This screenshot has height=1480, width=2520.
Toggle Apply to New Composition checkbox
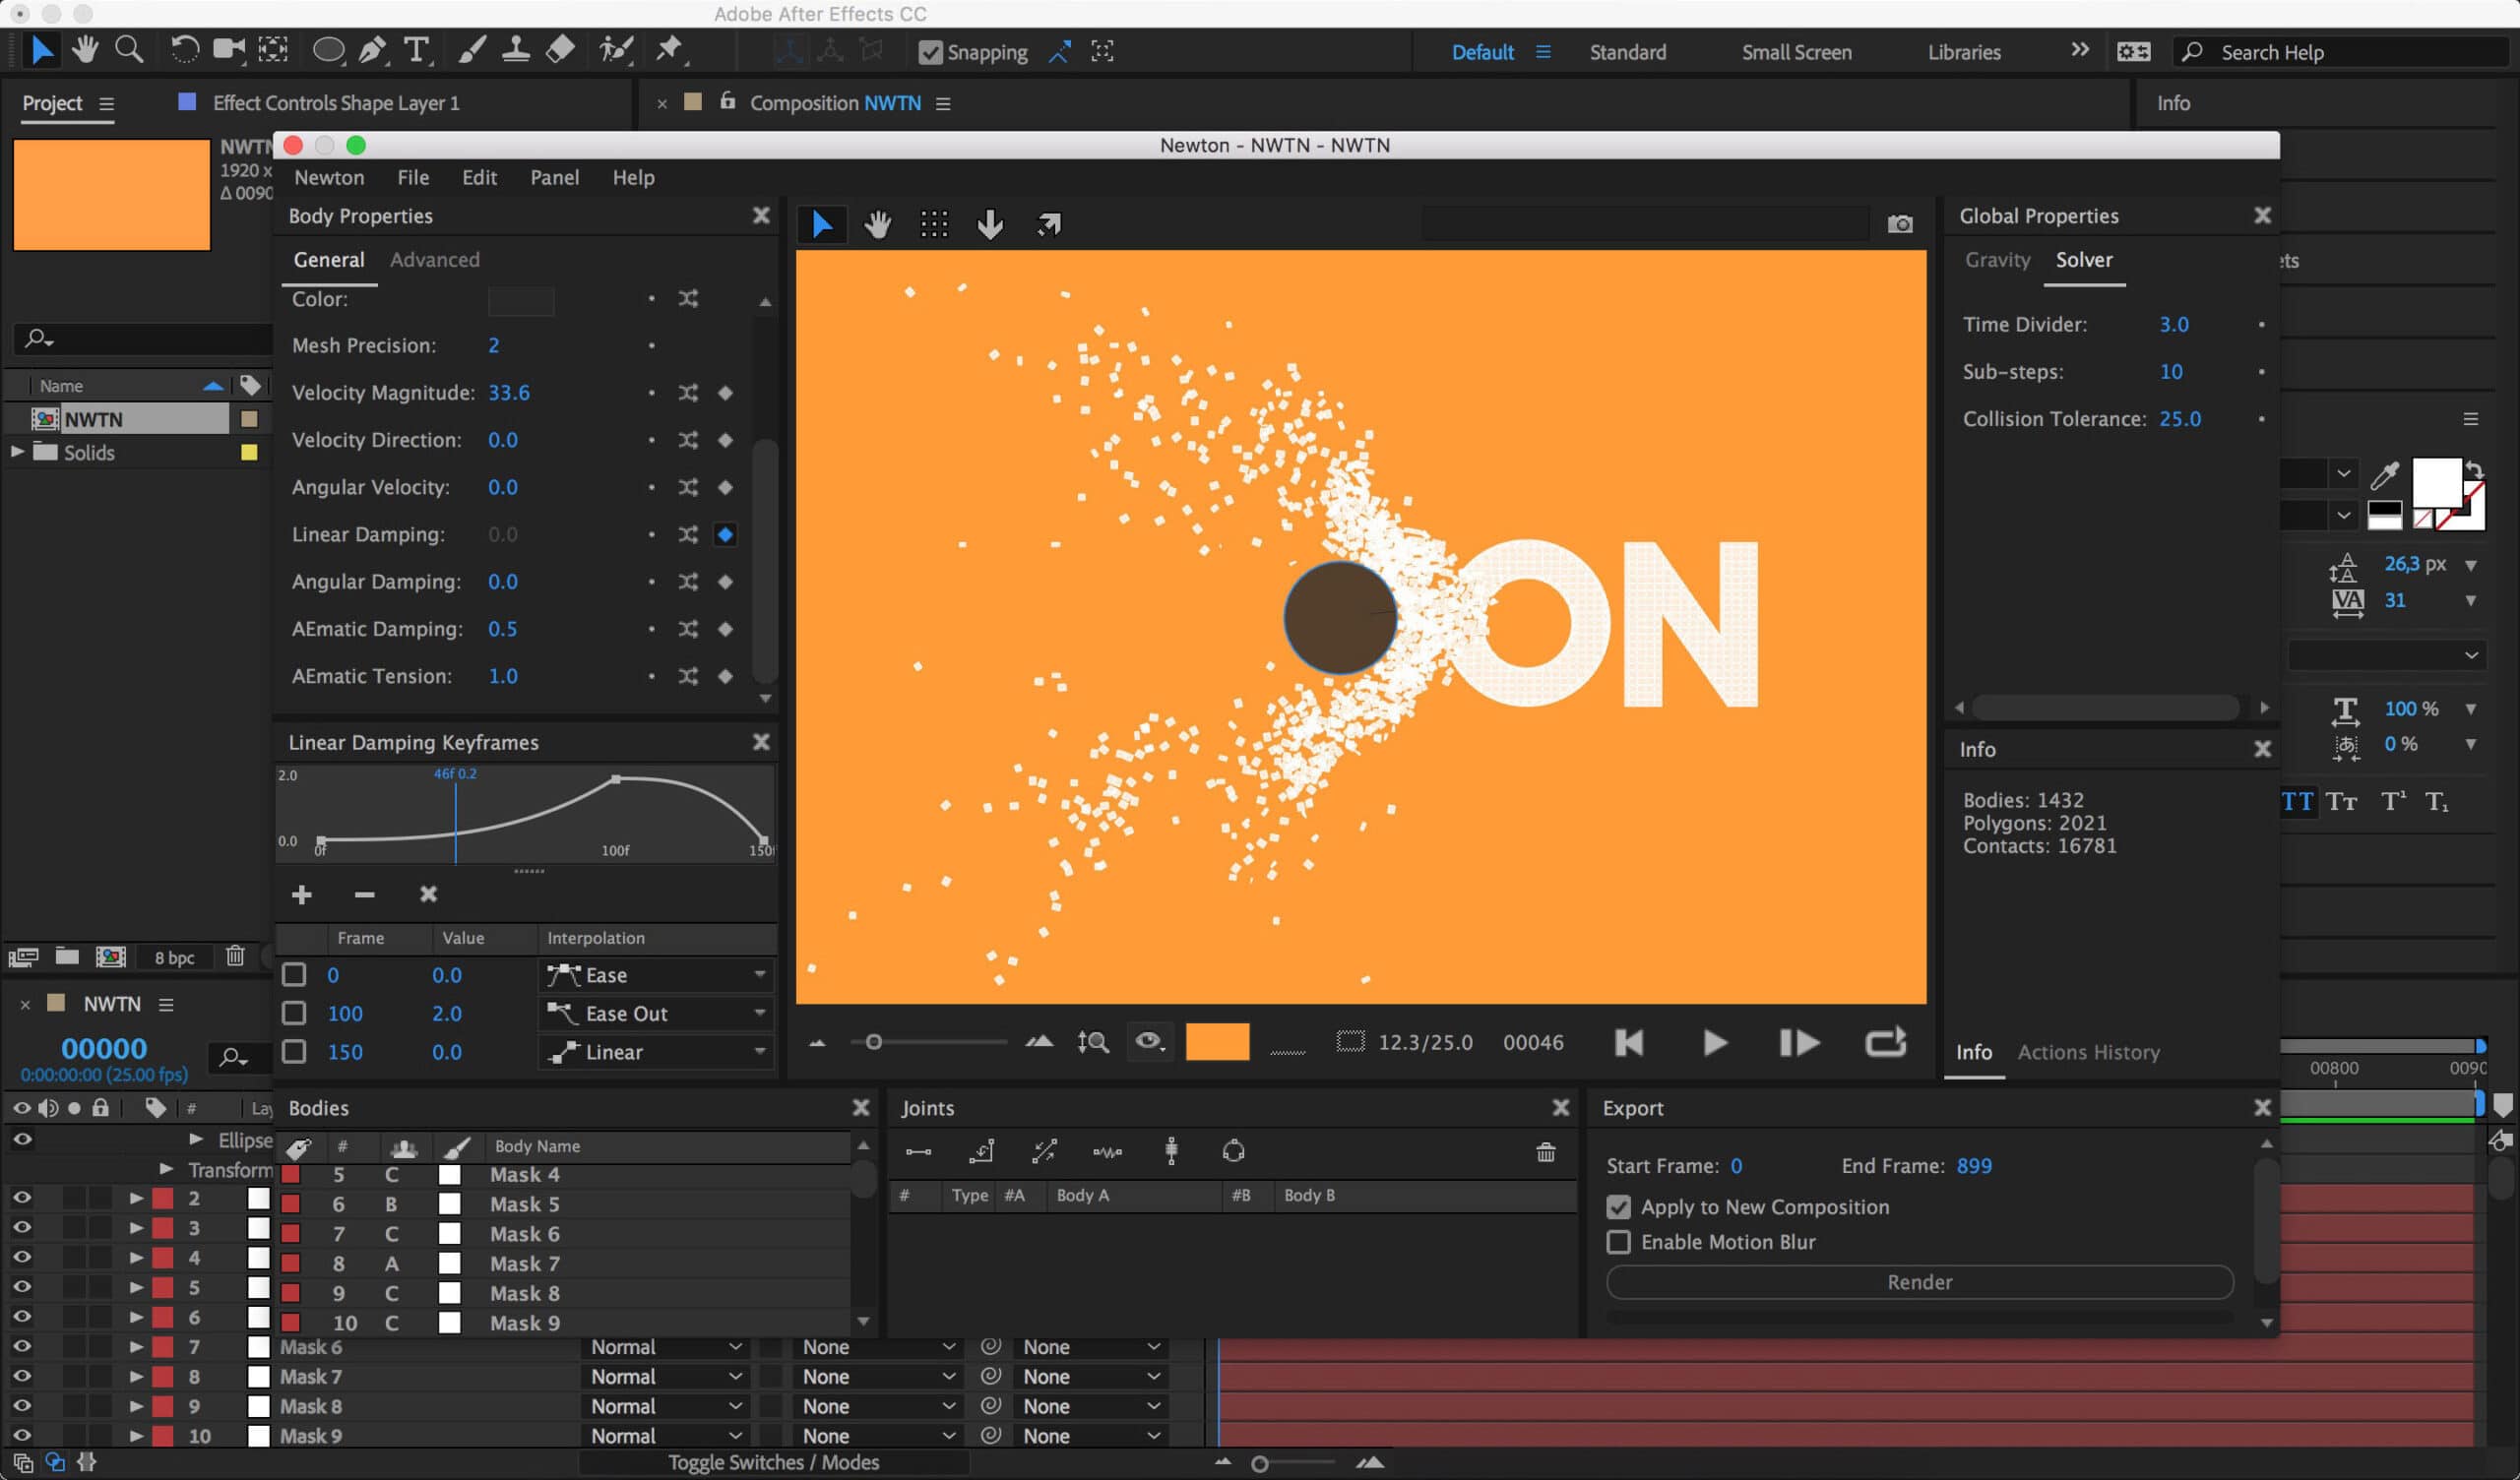[x=1617, y=1205]
